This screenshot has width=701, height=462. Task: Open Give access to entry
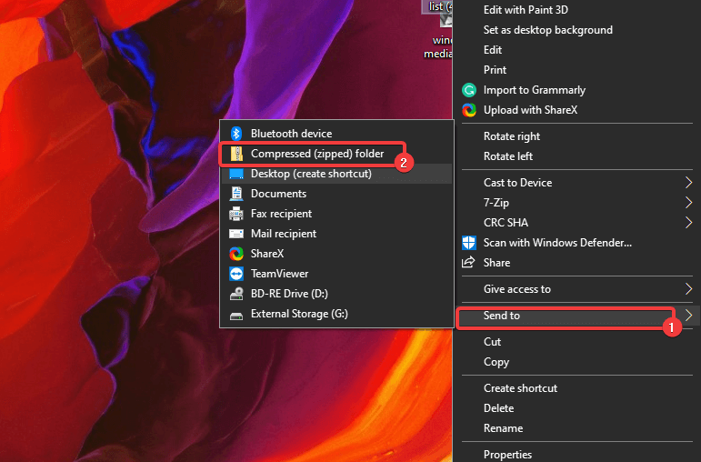(577, 289)
